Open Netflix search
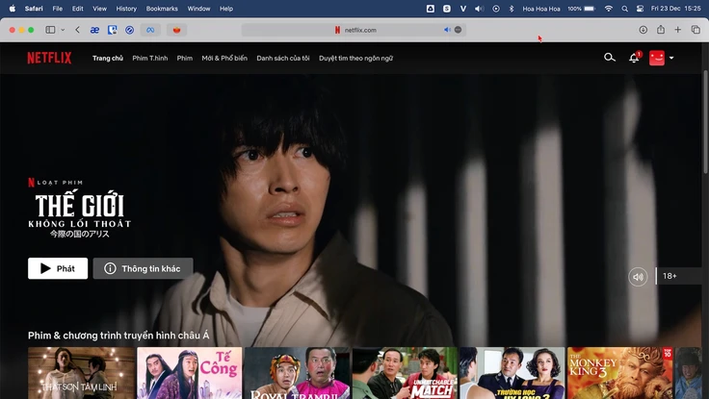 610,58
